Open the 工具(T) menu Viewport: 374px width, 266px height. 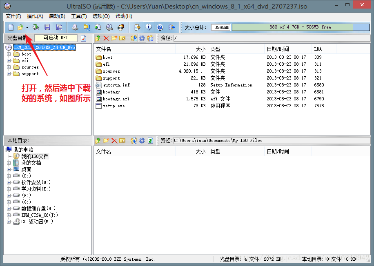[x=79, y=16]
